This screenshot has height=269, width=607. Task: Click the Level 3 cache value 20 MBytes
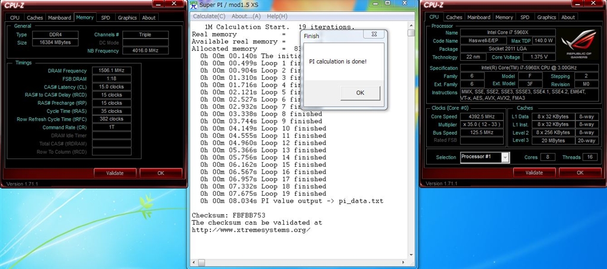(x=553, y=141)
